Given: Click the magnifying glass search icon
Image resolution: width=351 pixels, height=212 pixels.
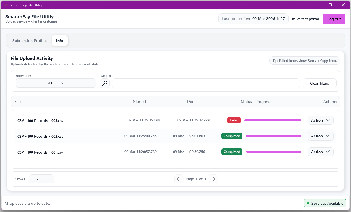Looking at the screenshot, I should 105,83.
